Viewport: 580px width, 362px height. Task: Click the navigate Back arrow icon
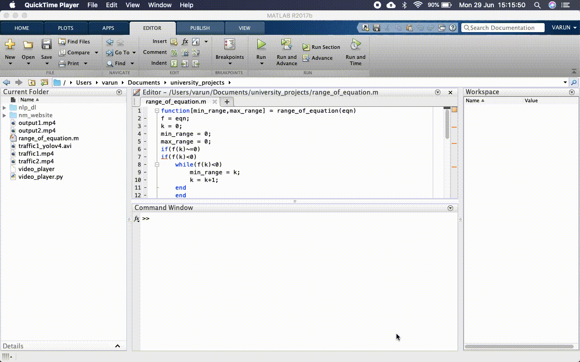[x=110, y=42]
